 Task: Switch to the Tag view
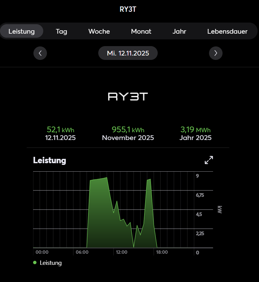click(x=61, y=31)
